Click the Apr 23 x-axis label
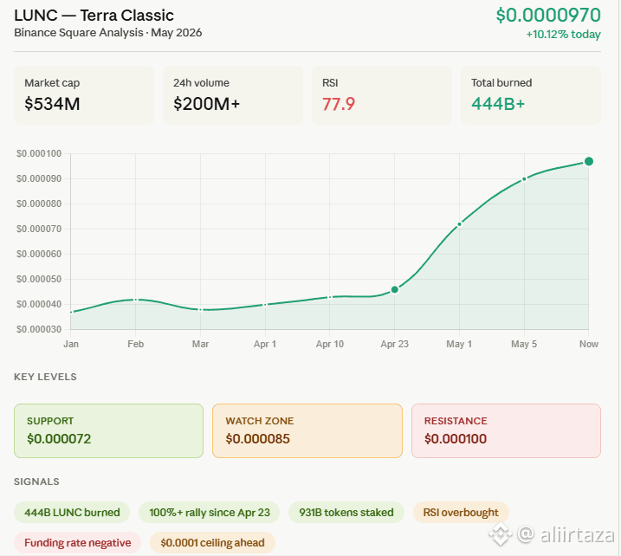Screen dimensions: 621x556 click(394, 344)
